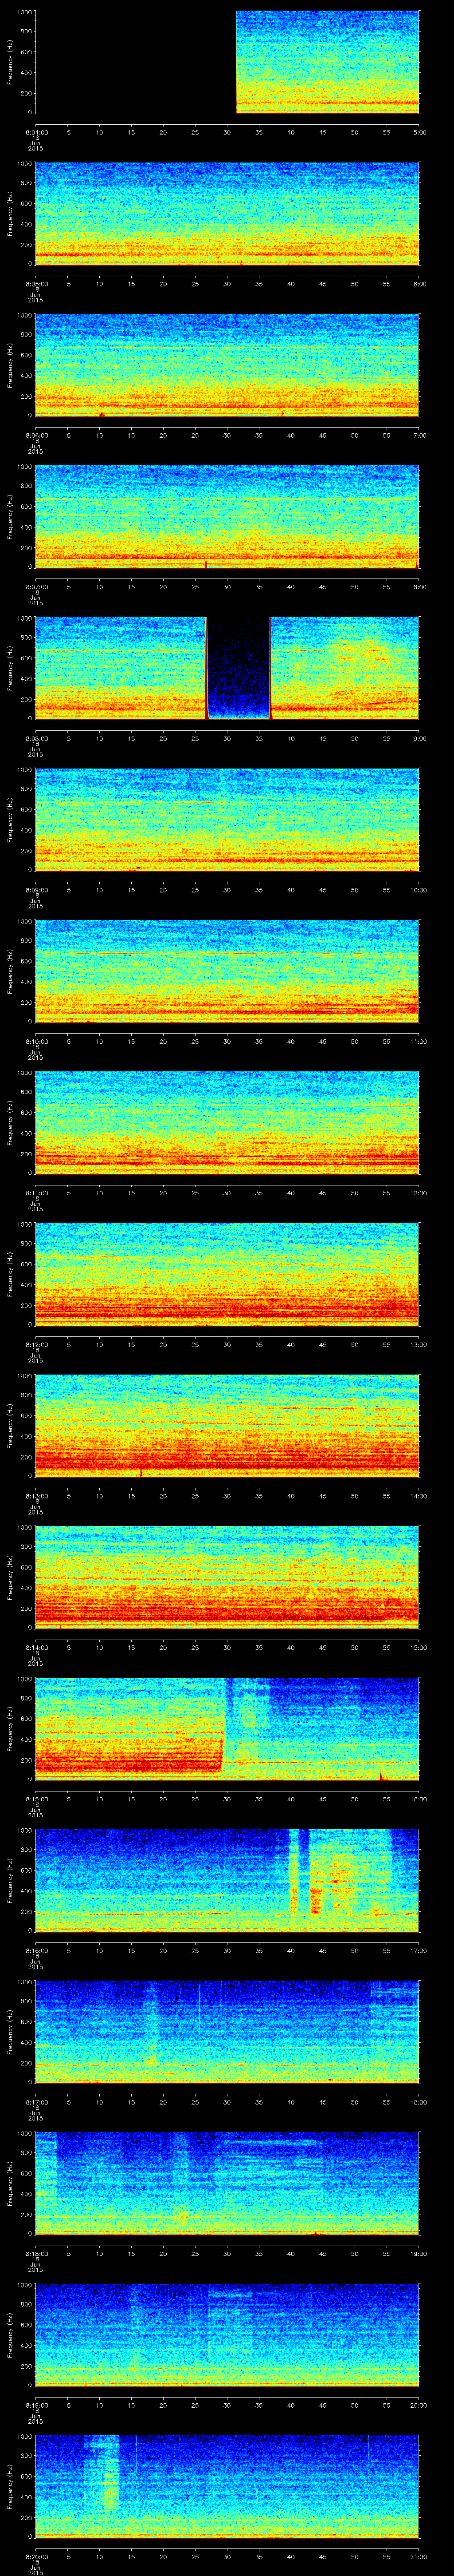Select the spectrogram panel starting at 8:06:00
The image size is (454, 2576).
227,365
